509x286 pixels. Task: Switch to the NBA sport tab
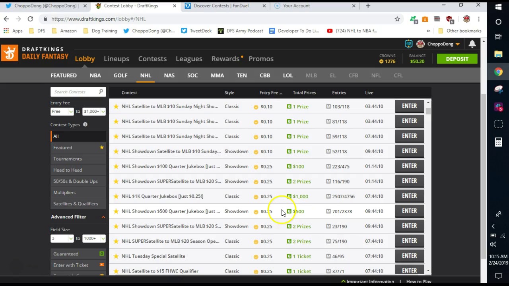pyautogui.click(x=95, y=75)
